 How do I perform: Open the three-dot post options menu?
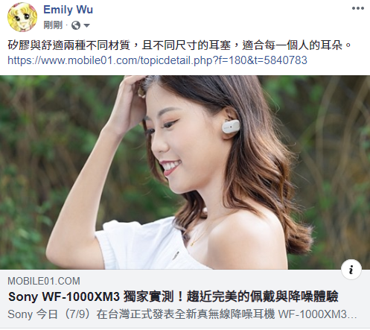pos(358,8)
